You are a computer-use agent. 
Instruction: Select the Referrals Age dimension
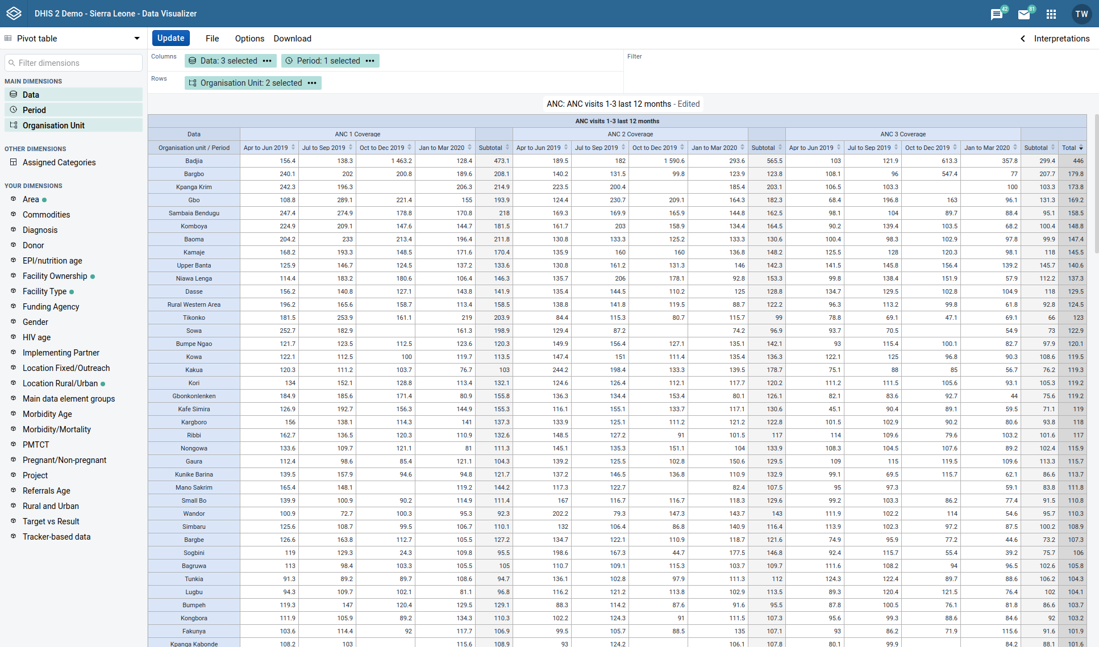tap(47, 491)
